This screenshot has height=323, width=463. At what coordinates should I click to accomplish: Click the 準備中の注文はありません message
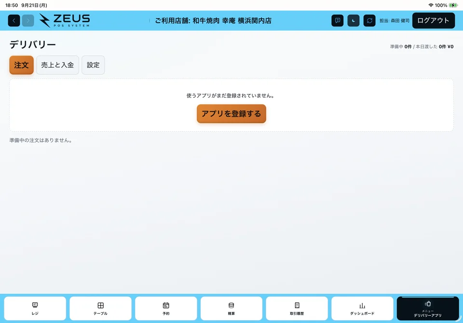click(x=41, y=140)
